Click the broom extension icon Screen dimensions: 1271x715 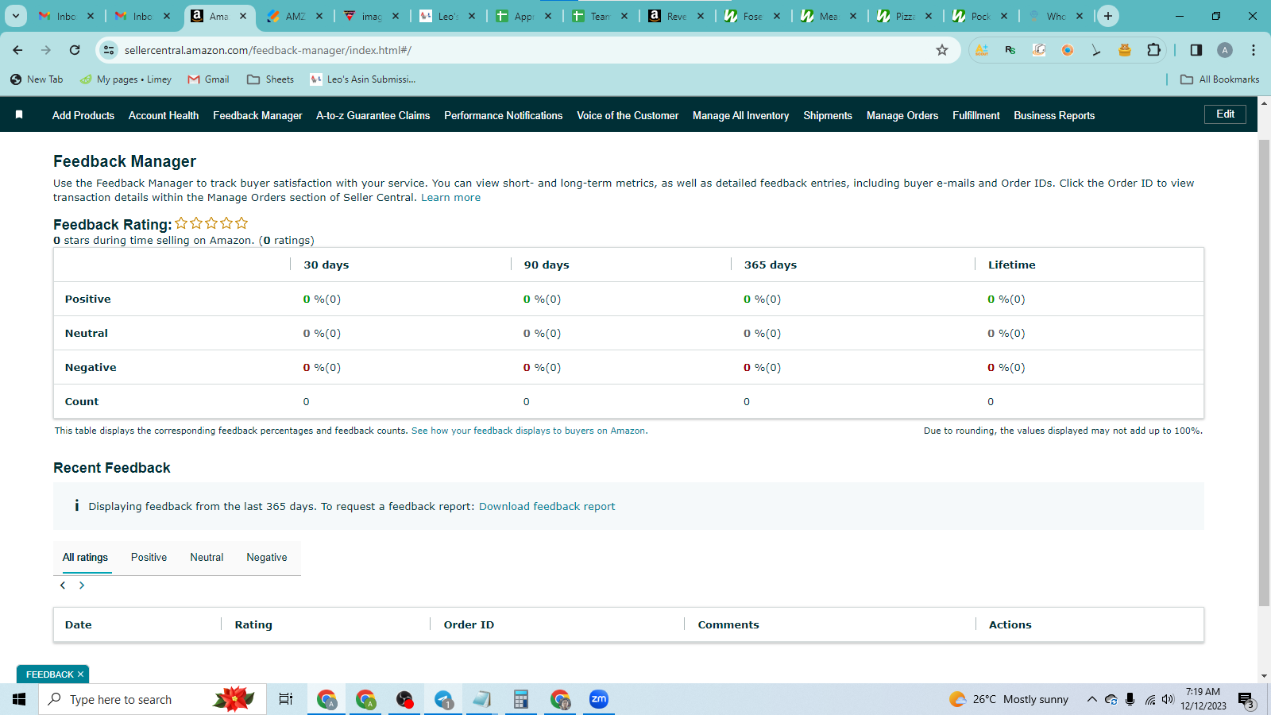click(1096, 50)
